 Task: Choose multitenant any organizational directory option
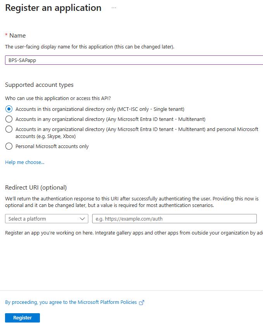[x=9, y=119]
